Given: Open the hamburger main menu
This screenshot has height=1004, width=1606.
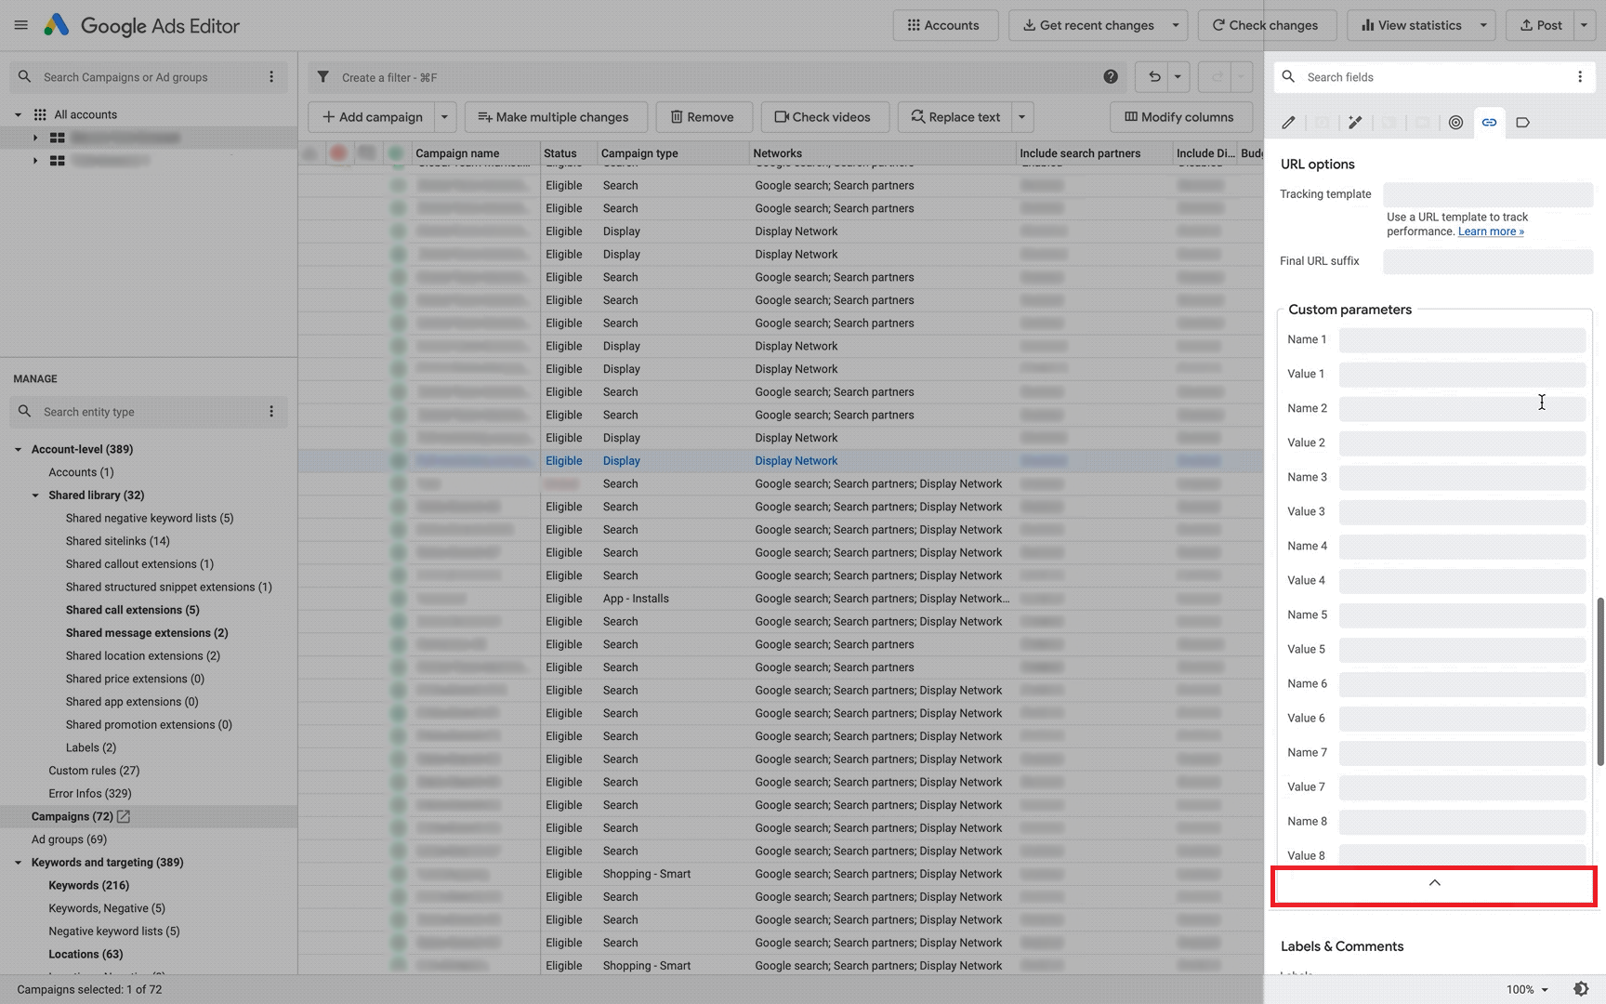Looking at the screenshot, I should click(20, 25).
